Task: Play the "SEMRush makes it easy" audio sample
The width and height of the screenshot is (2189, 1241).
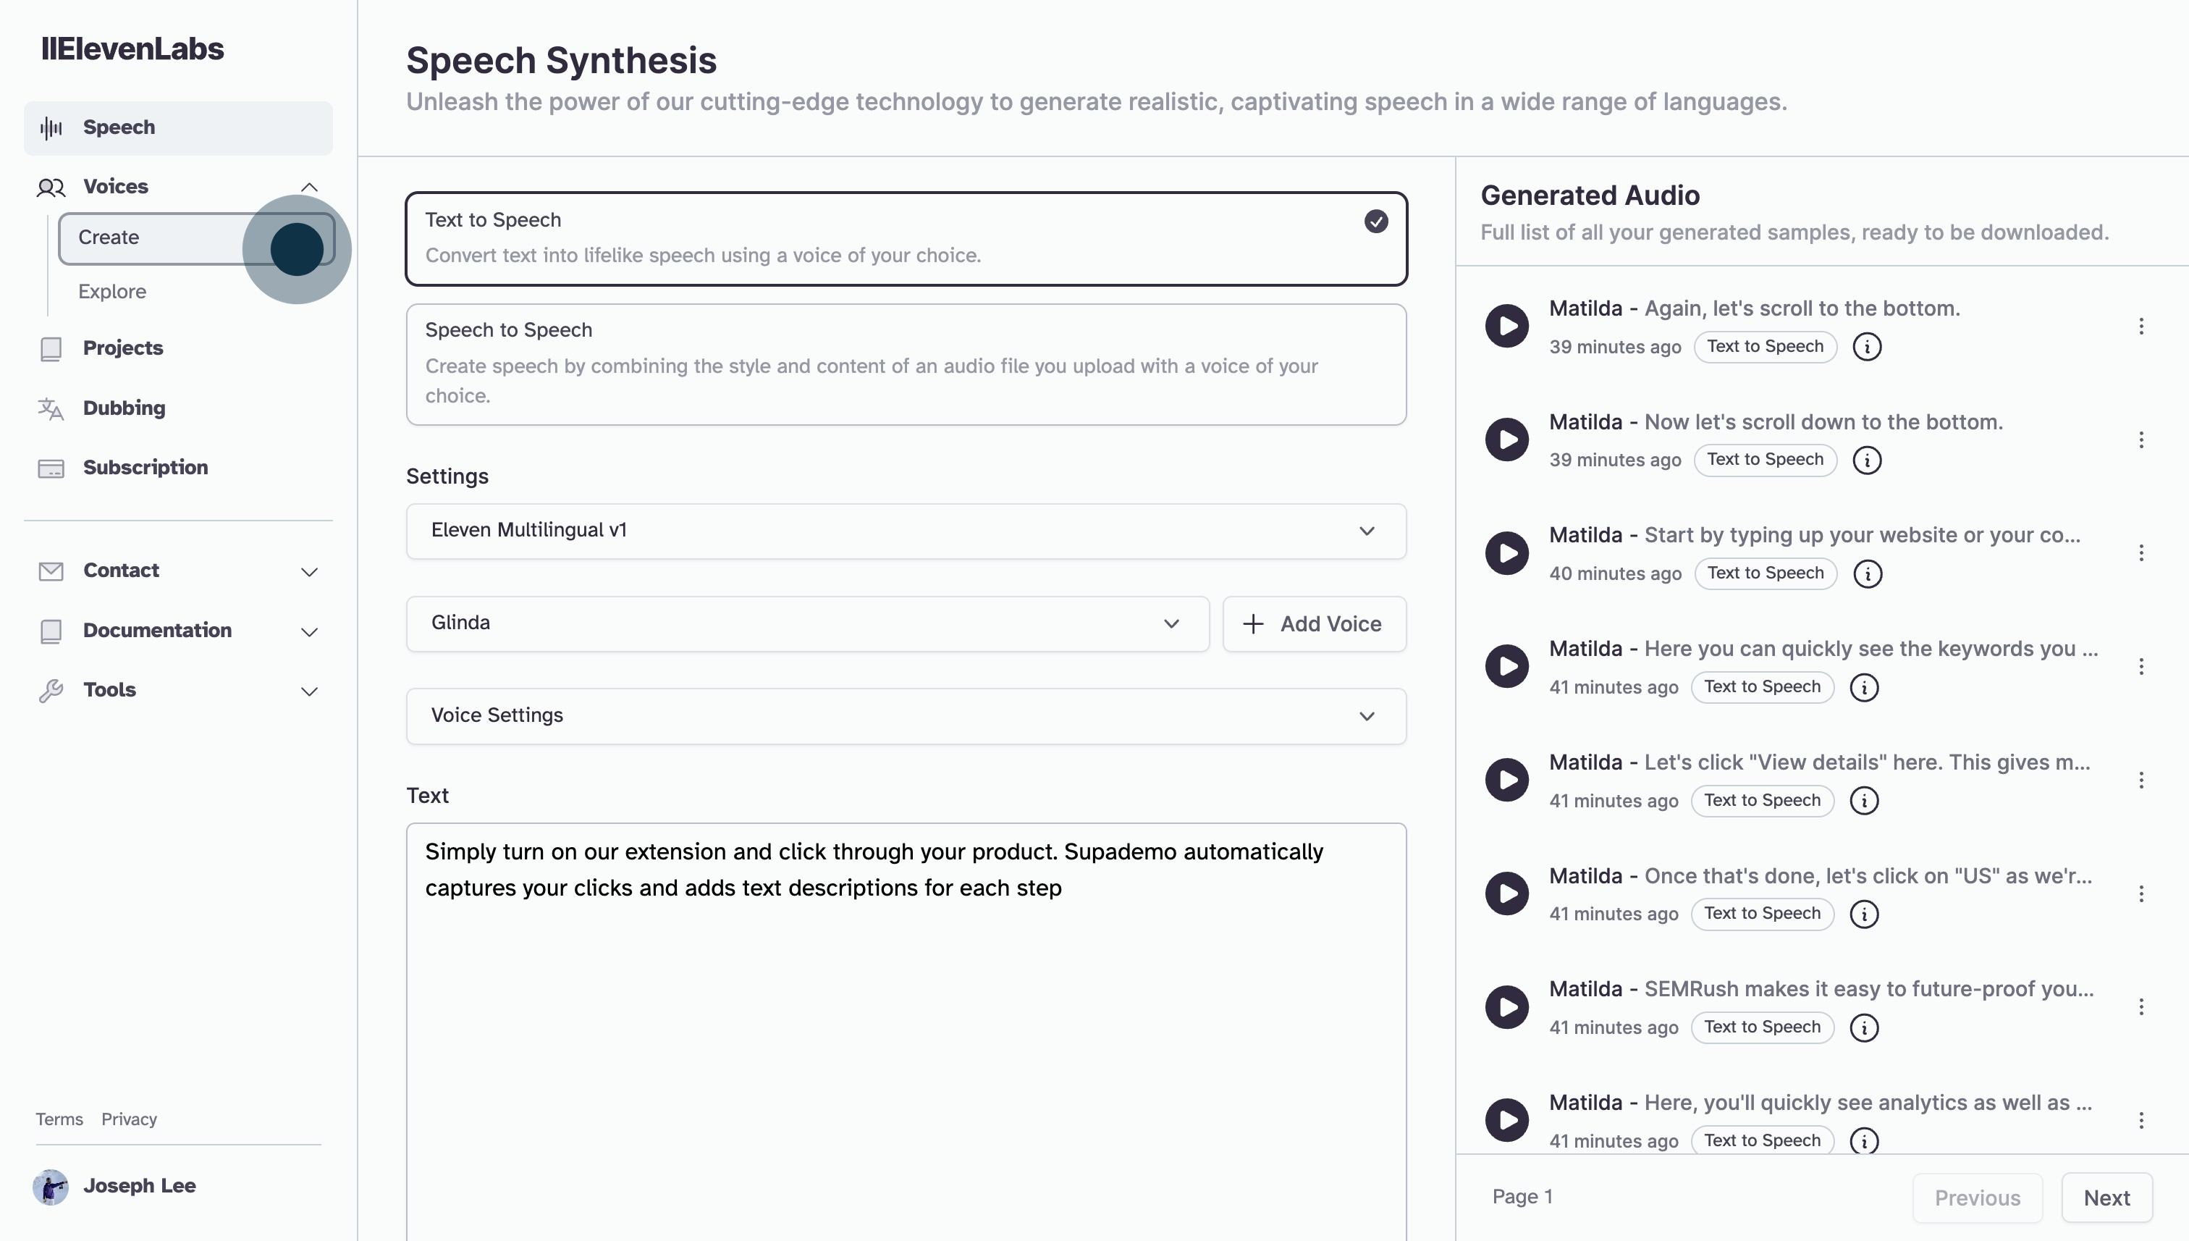Action: pyautogui.click(x=1506, y=1007)
